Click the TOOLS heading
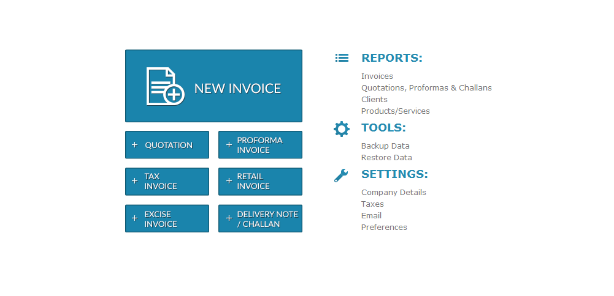This screenshot has width=614, height=296. 384,128
